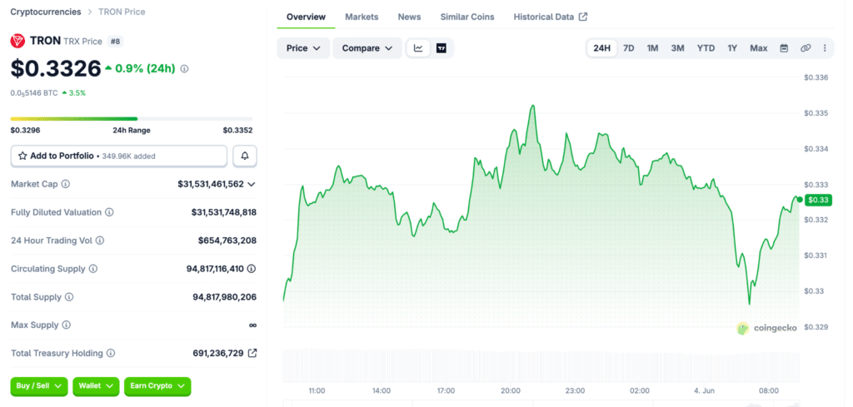Open the Historical Data tab

tap(550, 17)
